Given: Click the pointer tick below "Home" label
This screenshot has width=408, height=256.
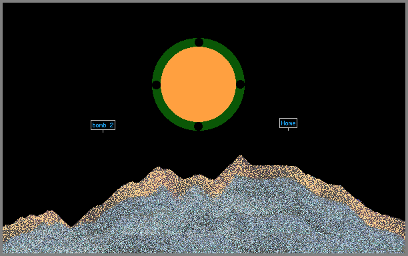Looking at the screenshot, I should [288, 129].
